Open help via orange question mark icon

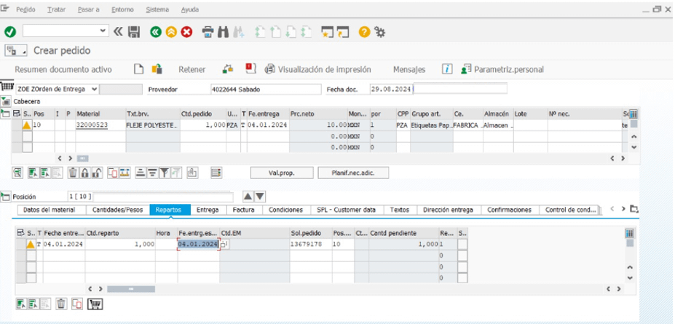[x=363, y=31]
